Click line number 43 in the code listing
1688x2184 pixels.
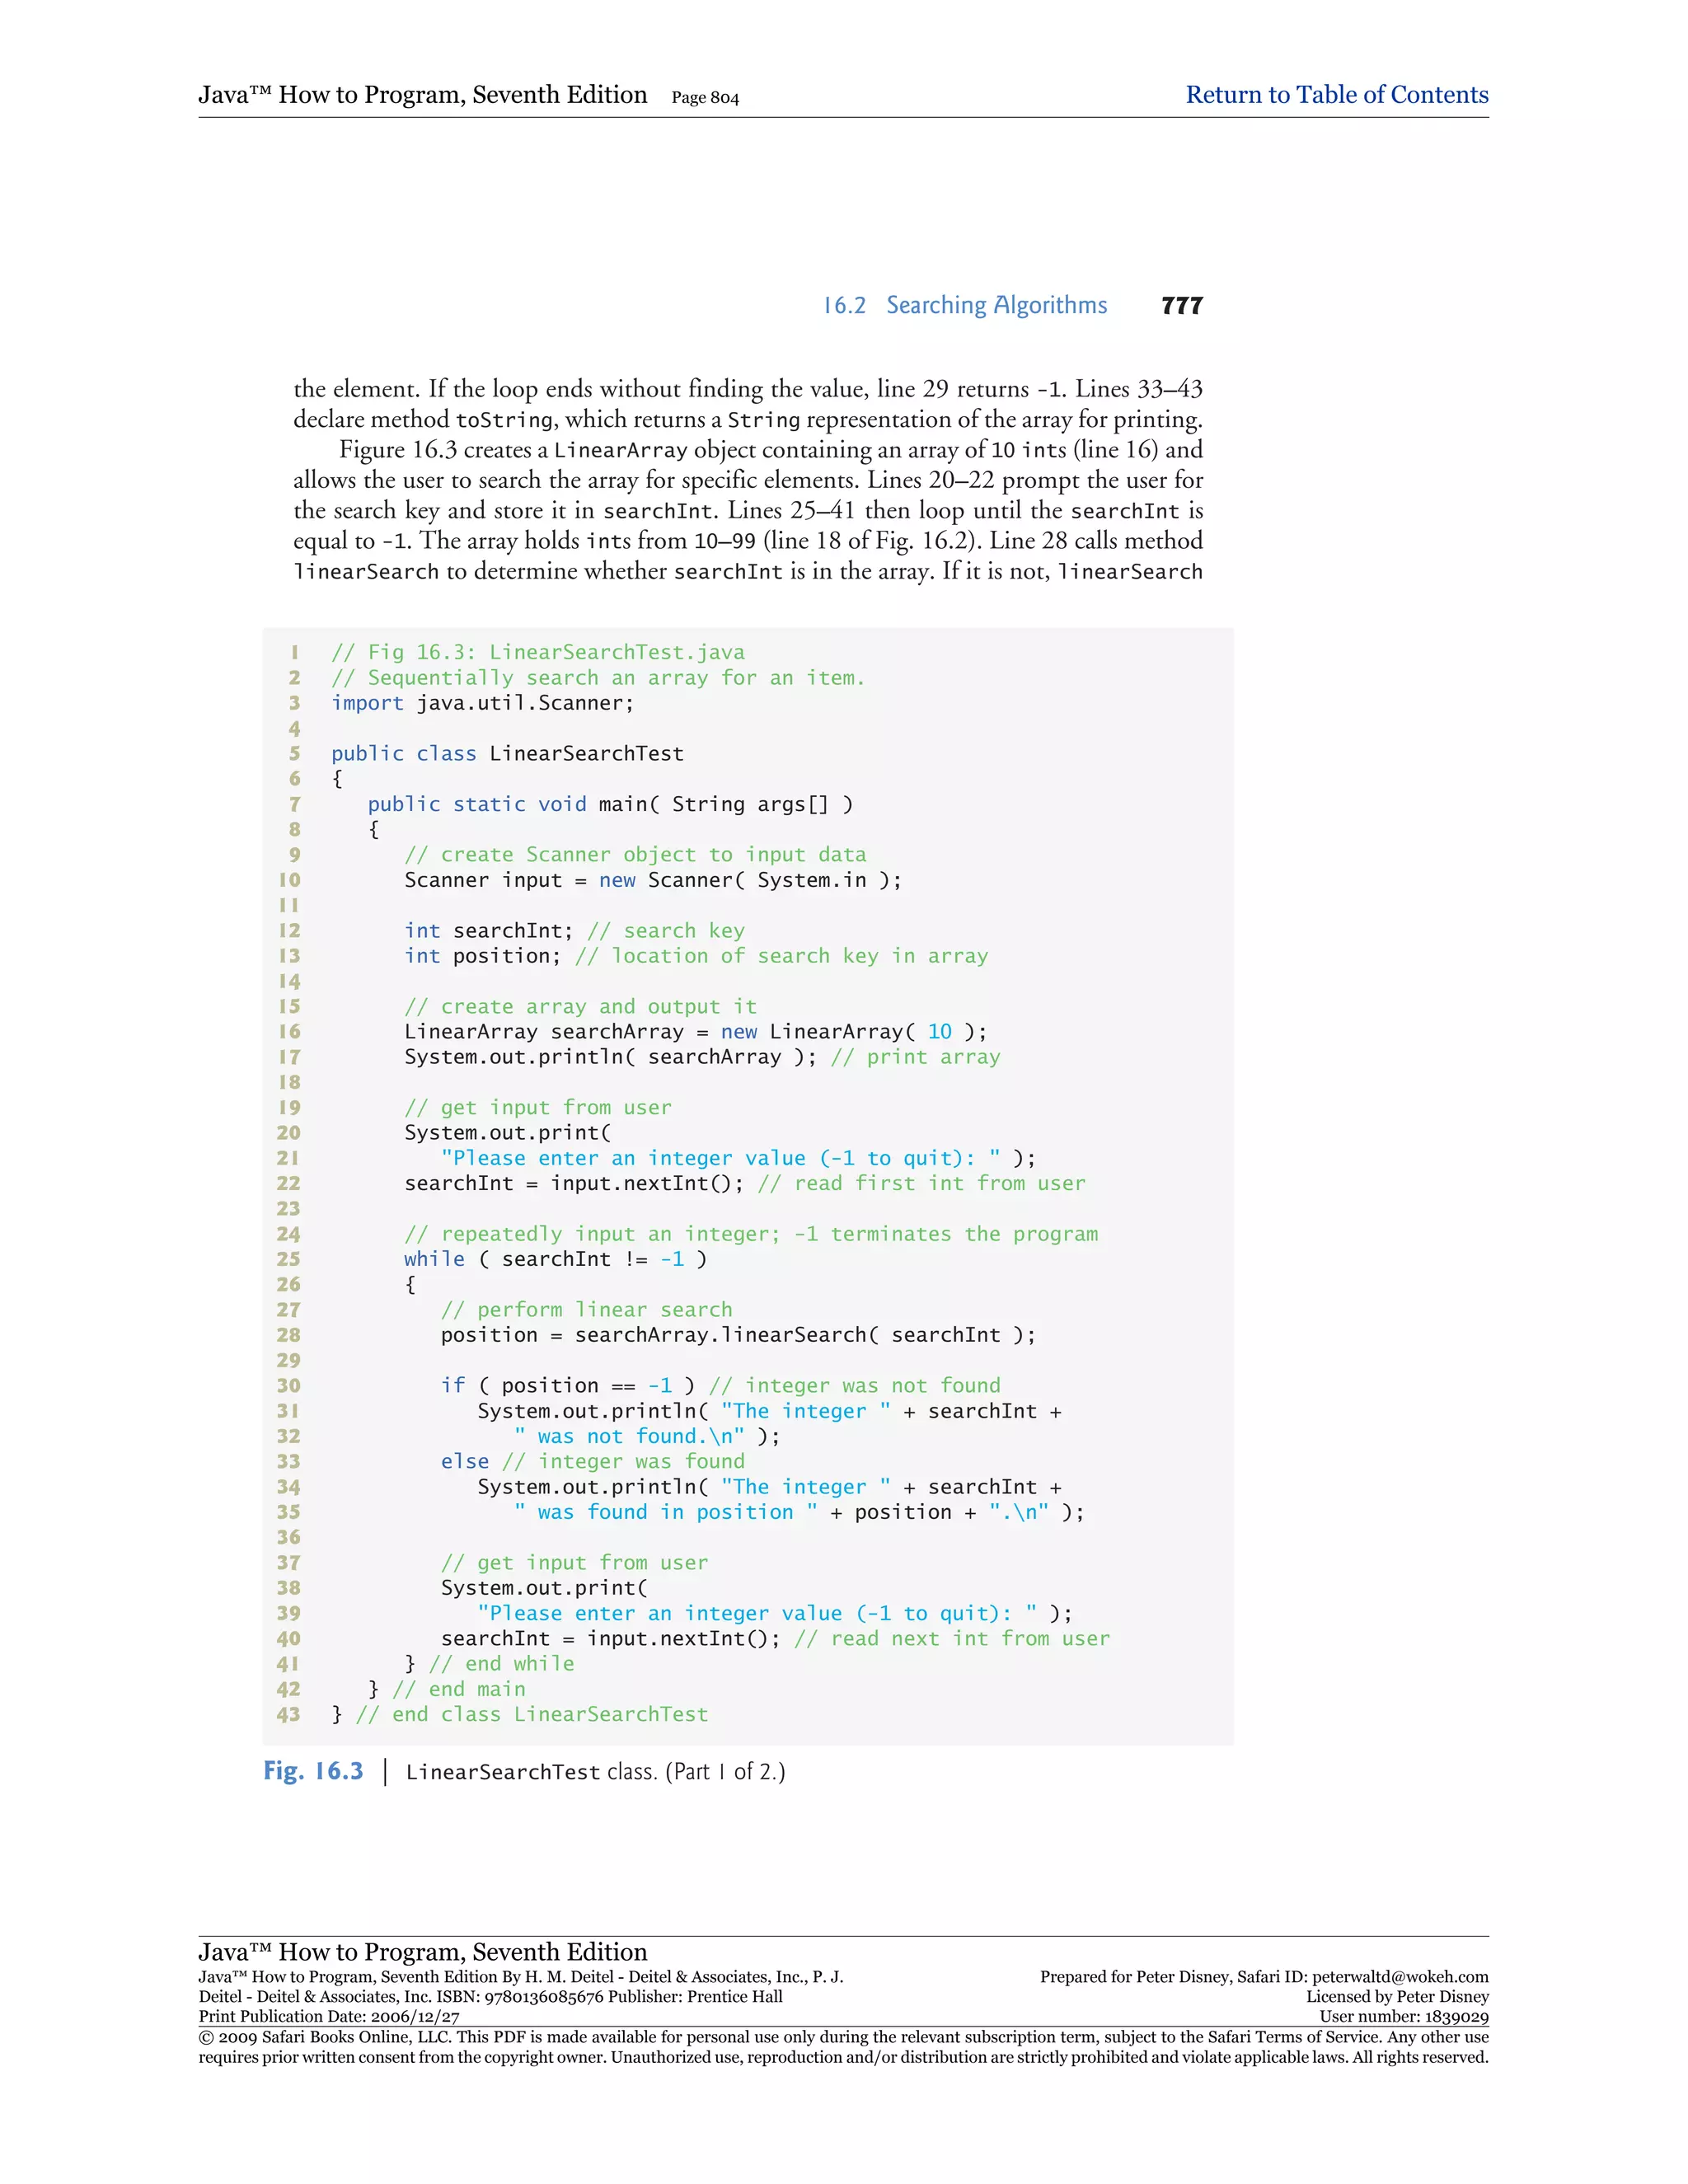(x=288, y=1714)
